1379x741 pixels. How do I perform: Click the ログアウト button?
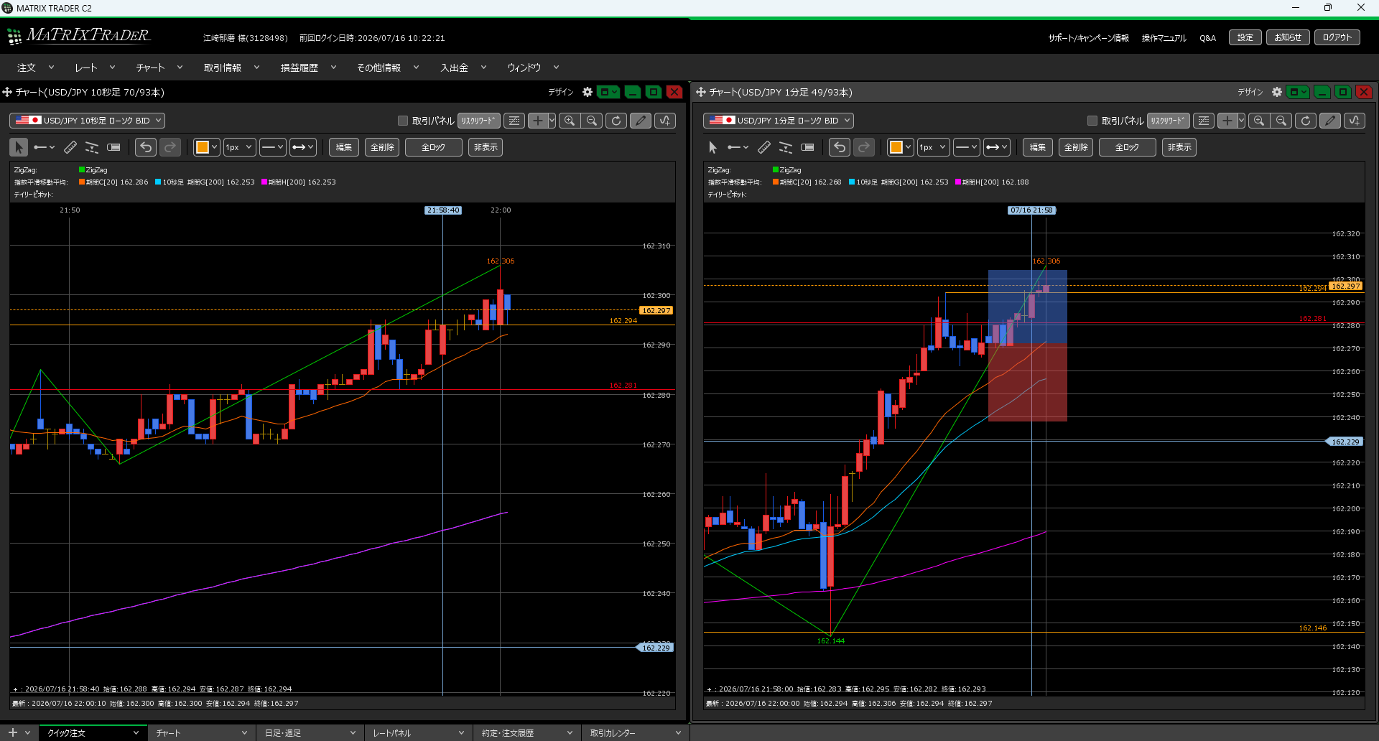tap(1337, 37)
